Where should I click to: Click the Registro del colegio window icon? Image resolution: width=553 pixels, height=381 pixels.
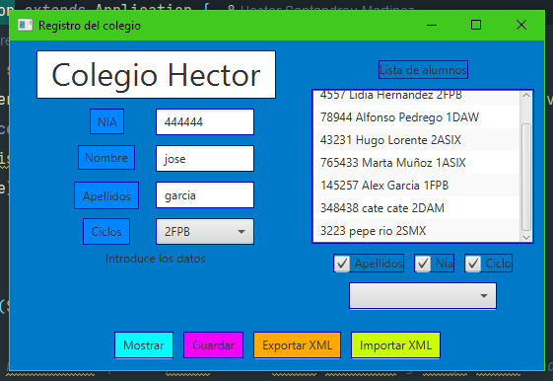tap(25, 25)
